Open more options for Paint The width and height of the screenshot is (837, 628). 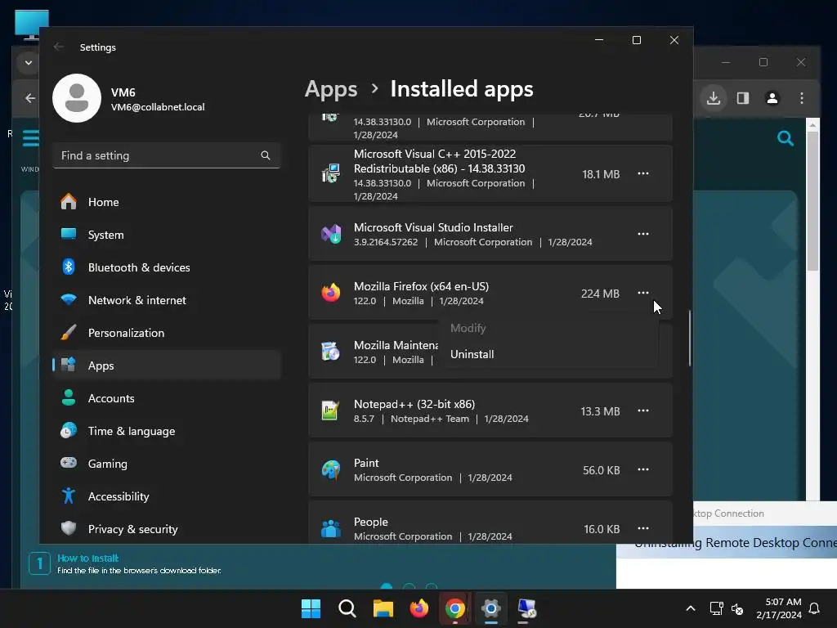643,469
